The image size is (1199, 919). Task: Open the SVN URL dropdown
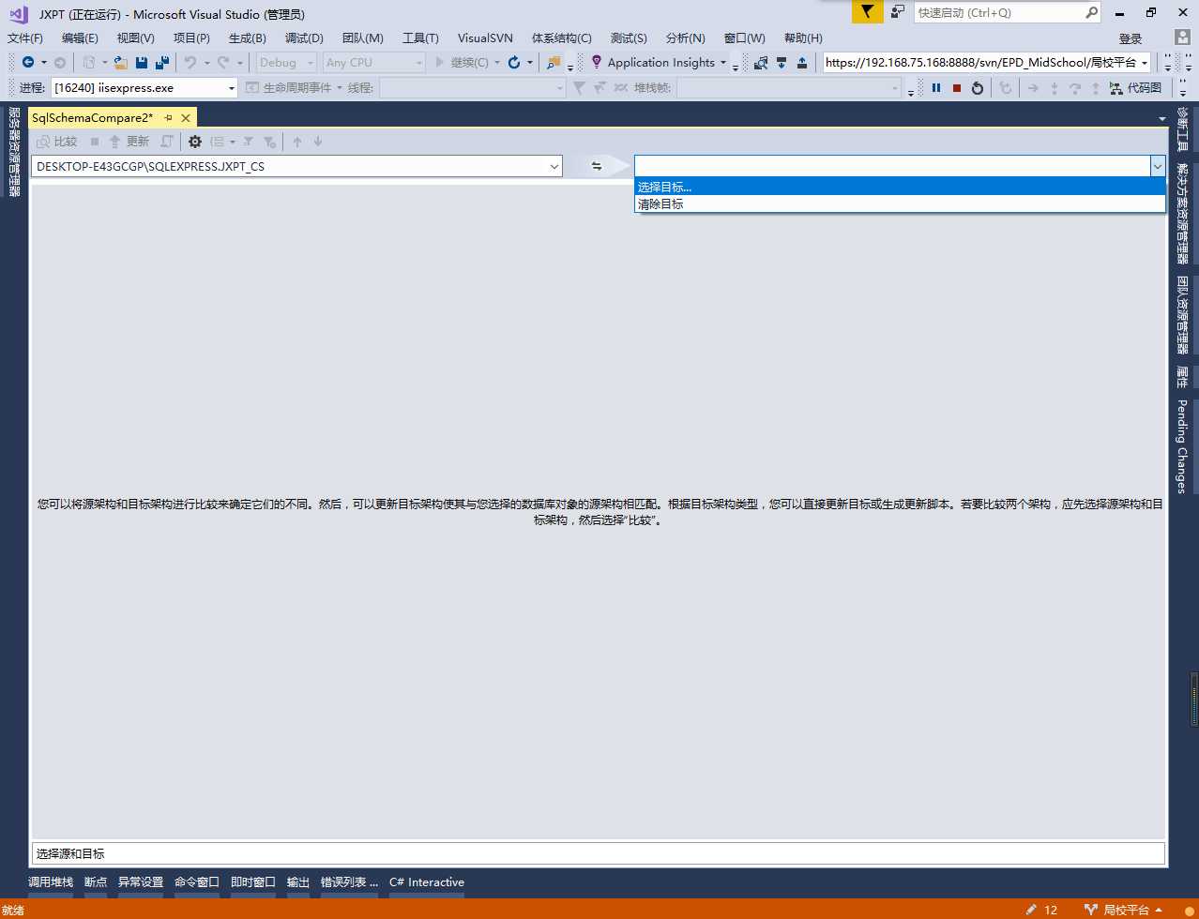[1145, 63]
